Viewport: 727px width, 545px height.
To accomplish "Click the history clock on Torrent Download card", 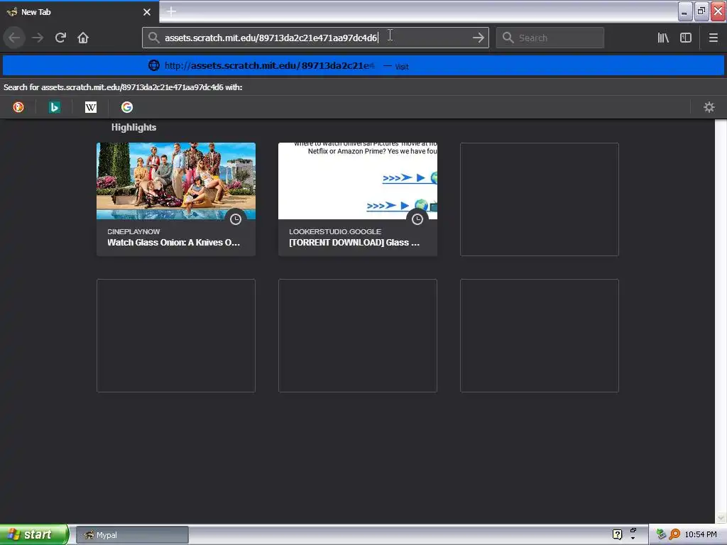I will (x=417, y=219).
